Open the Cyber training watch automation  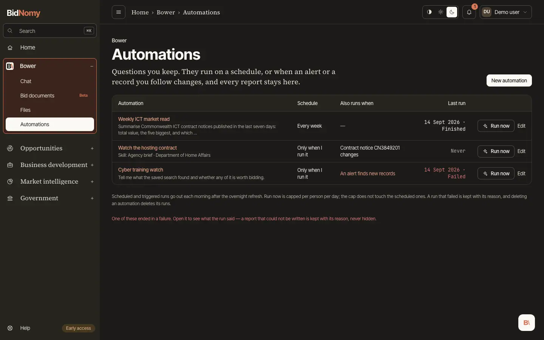click(x=141, y=170)
